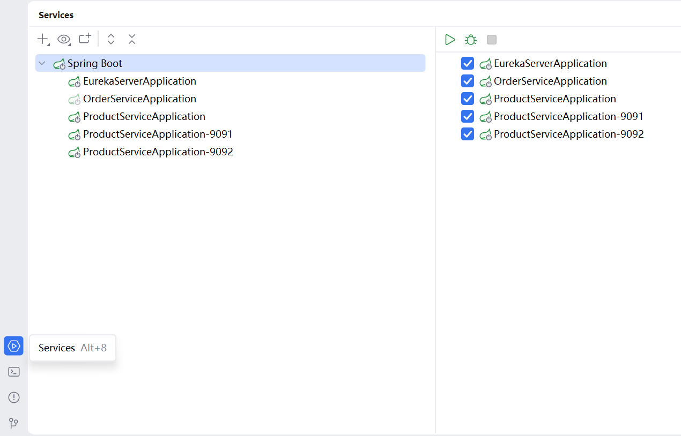Click the Add Service plus icon

click(x=42, y=39)
